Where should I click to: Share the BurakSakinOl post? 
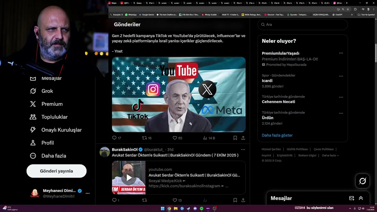pos(243,200)
